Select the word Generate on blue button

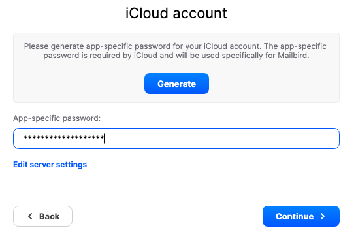176,84
